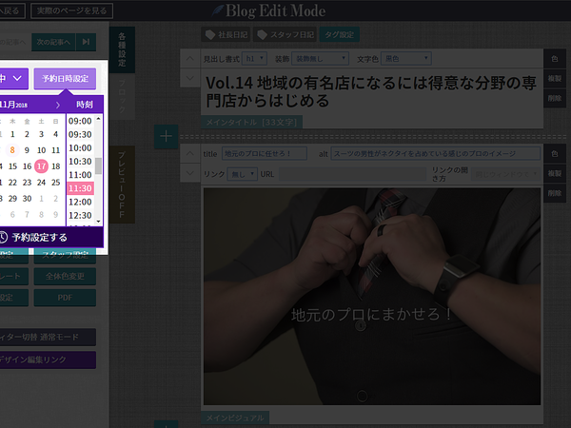
Task: Add block with plus icon below title
Action: point(166,136)
